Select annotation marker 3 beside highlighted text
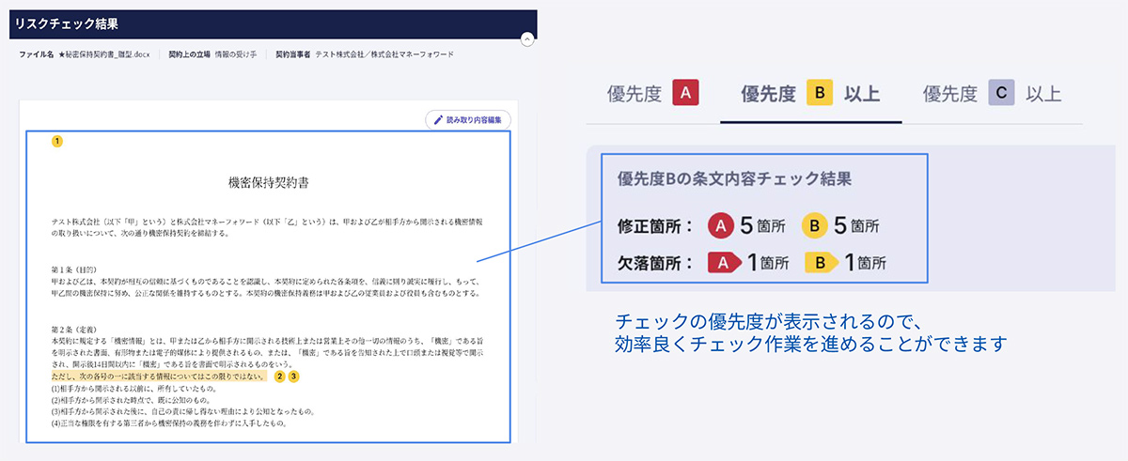The image size is (1128, 461). pyautogui.click(x=293, y=376)
